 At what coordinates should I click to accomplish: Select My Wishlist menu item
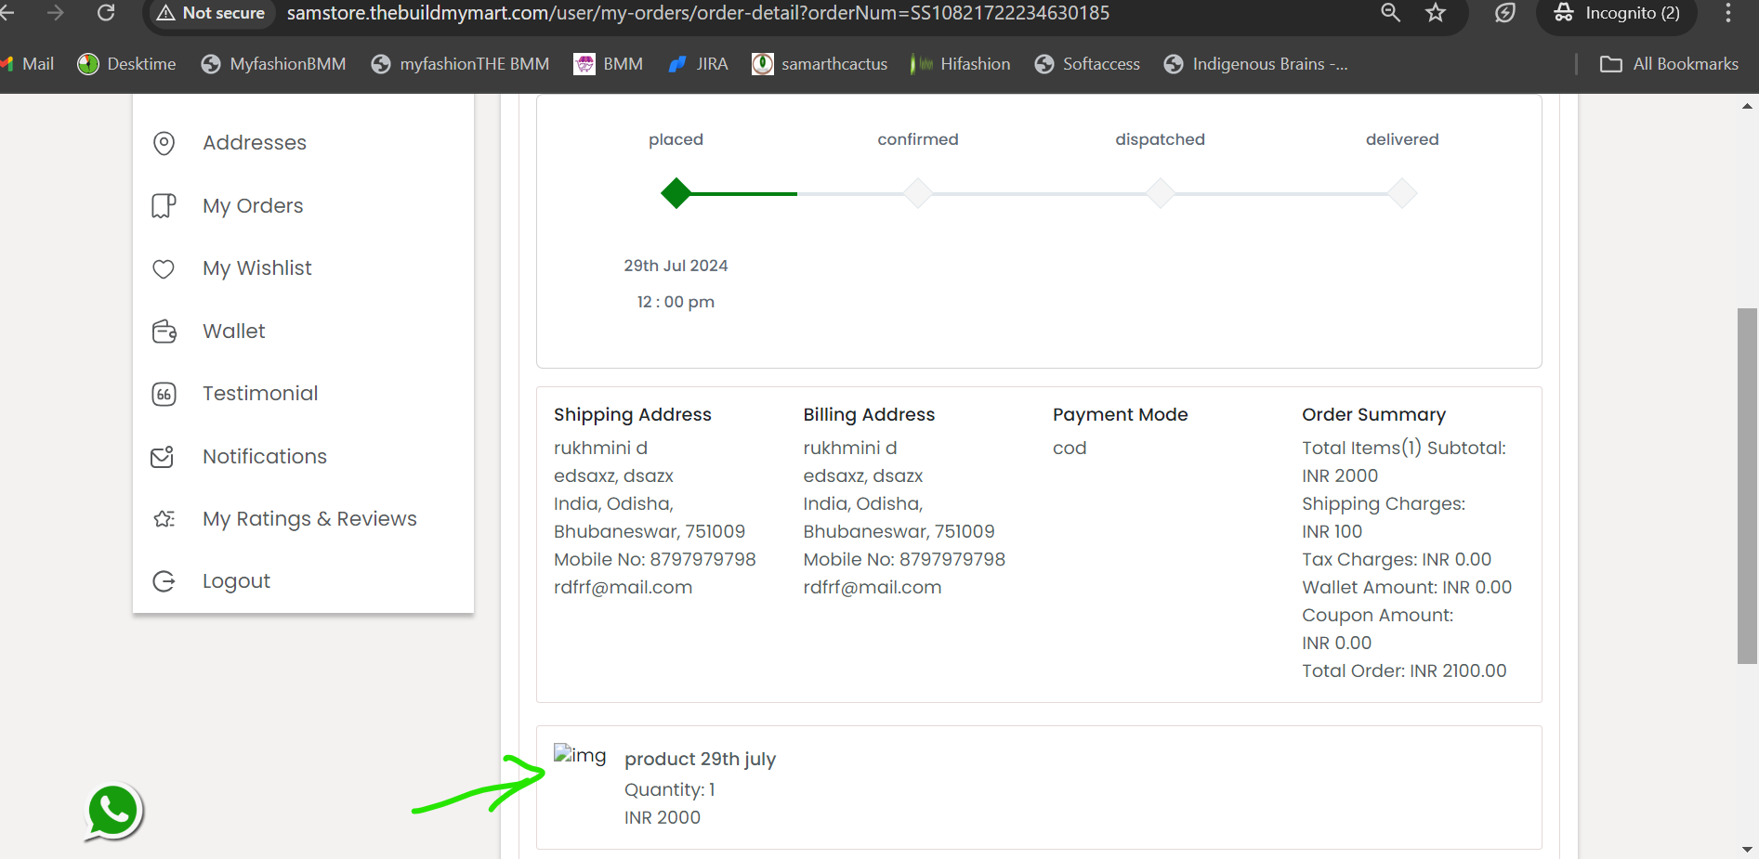(257, 268)
